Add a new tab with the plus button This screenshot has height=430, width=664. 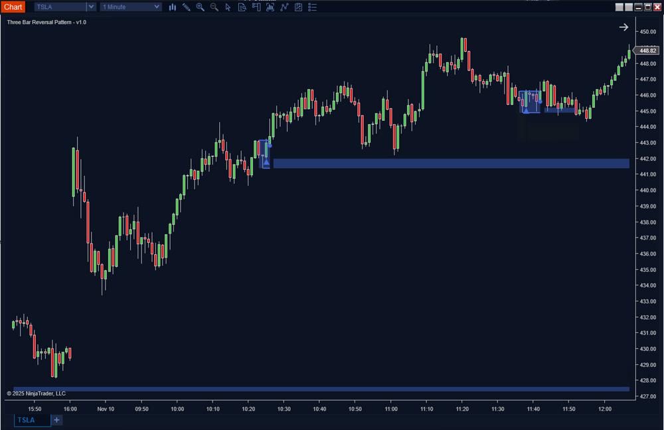click(56, 420)
